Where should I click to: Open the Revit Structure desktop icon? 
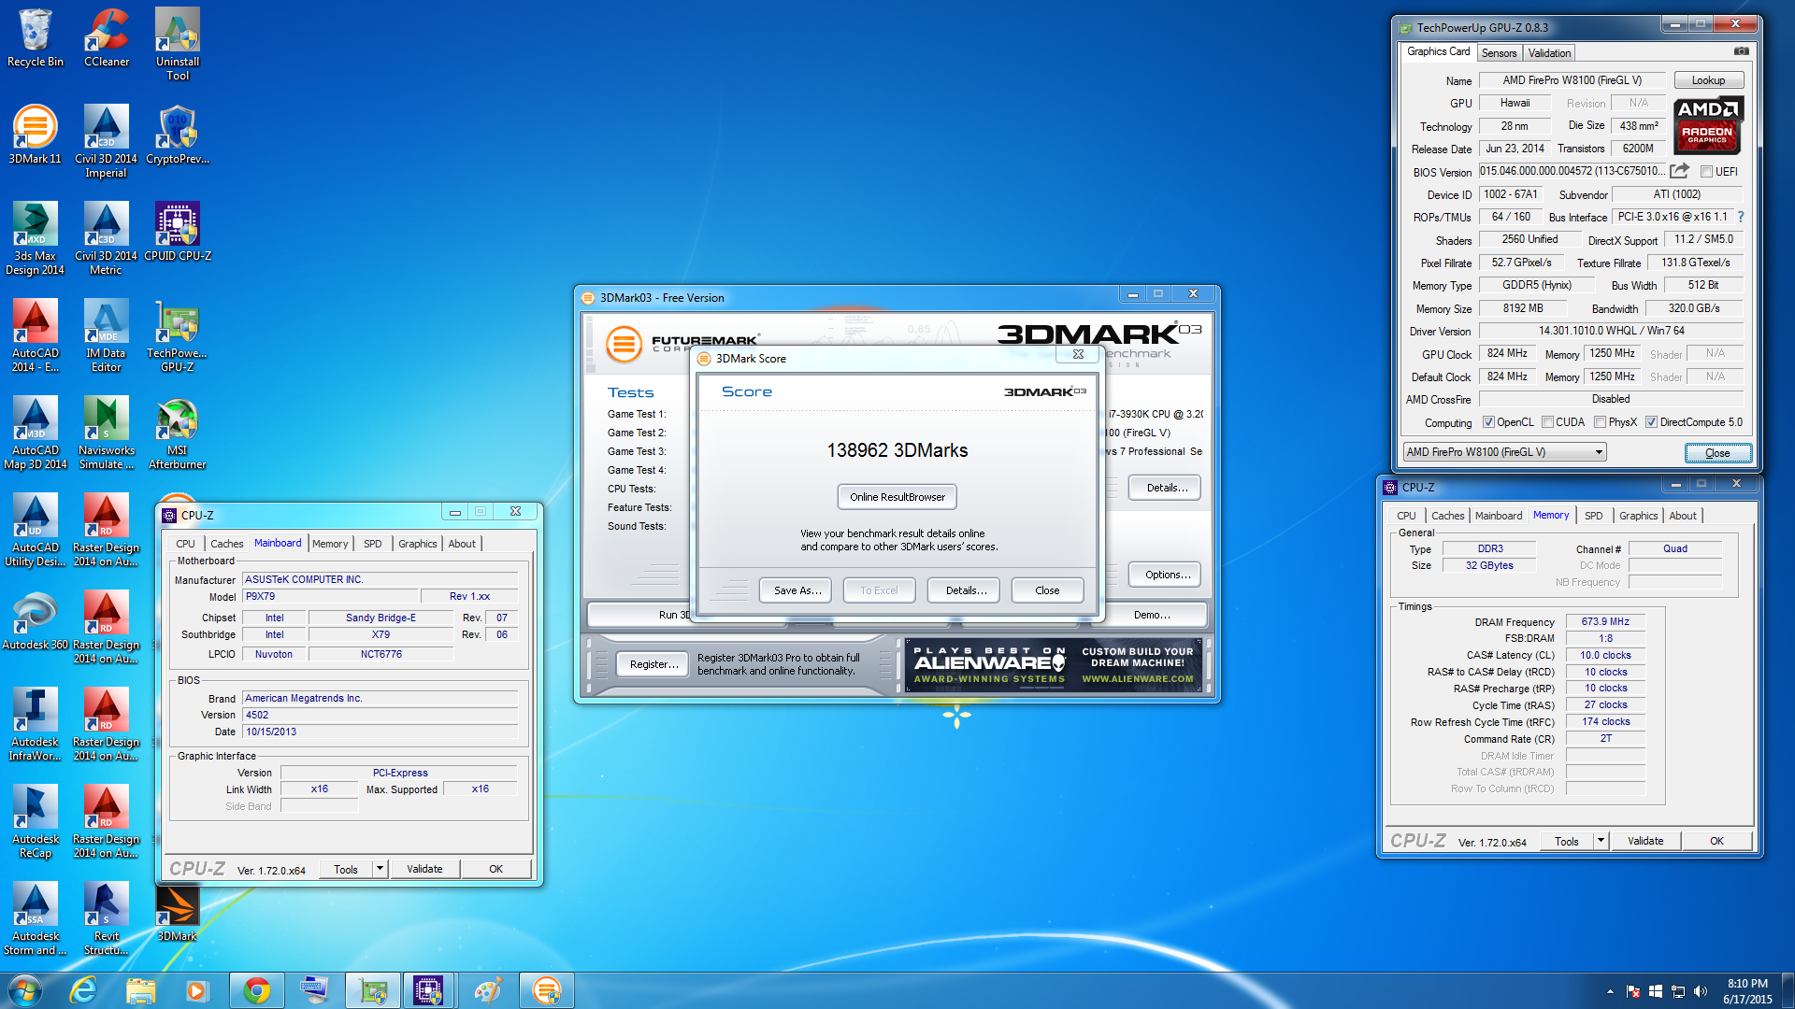point(106,918)
